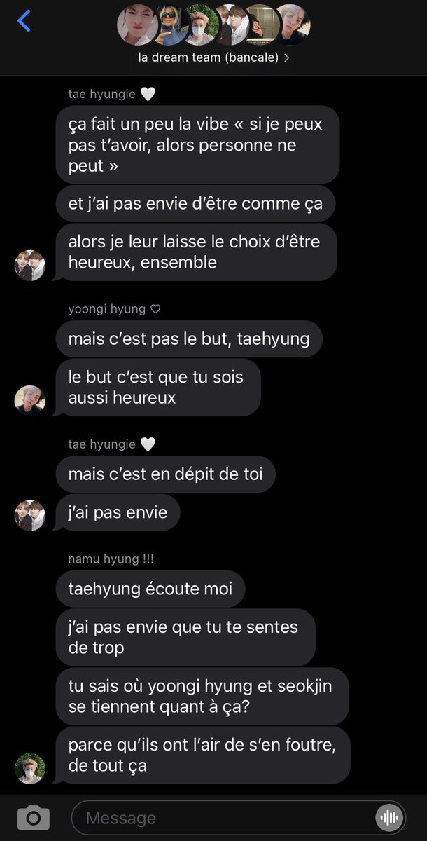Viewport: 427px width, 841px height.
Task: Select bubble 'taehyung écoute moi'
Action: click(x=150, y=589)
